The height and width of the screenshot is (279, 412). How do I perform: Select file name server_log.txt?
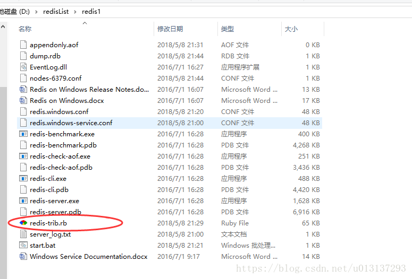point(50,234)
